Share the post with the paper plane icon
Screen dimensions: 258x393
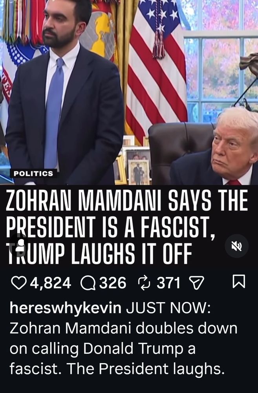[197, 283]
